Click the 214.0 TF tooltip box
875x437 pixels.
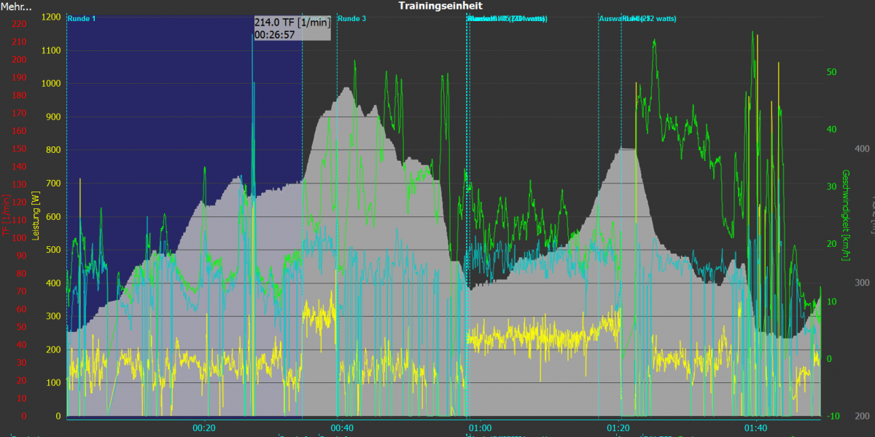[292, 28]
